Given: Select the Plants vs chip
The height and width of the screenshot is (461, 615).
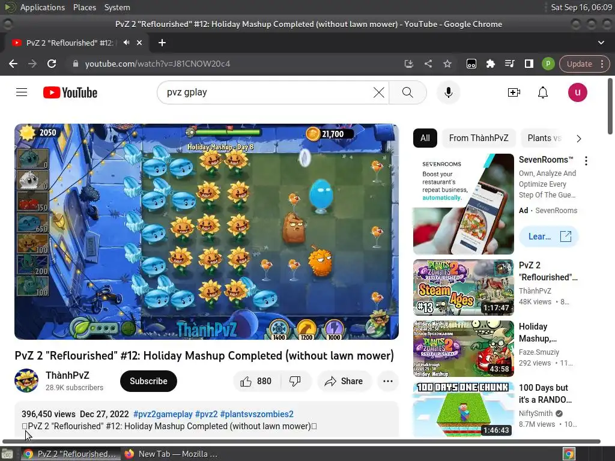Looking at the screenshot, I should [544, 138].
